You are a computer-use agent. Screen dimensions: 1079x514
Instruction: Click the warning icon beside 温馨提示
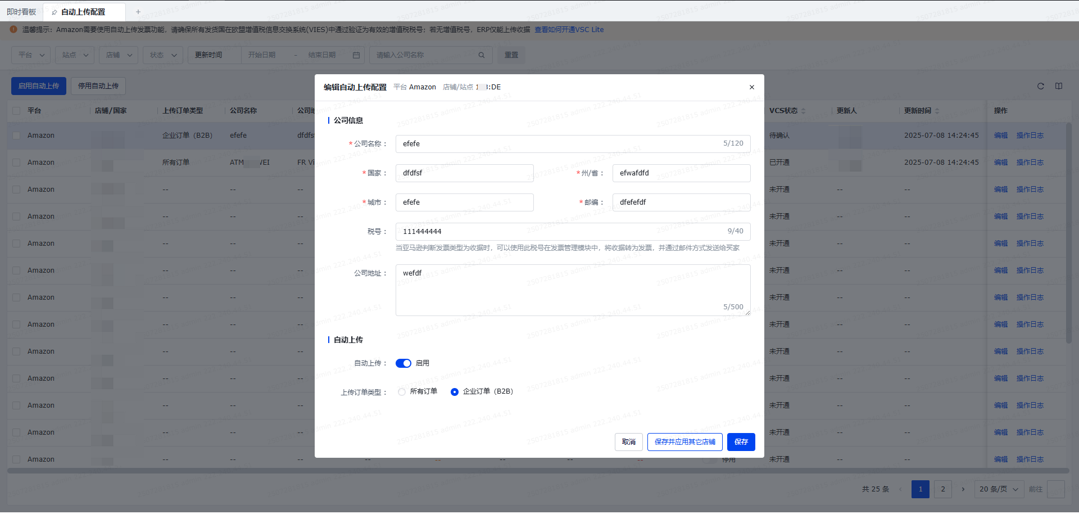(x=13, y=29)
